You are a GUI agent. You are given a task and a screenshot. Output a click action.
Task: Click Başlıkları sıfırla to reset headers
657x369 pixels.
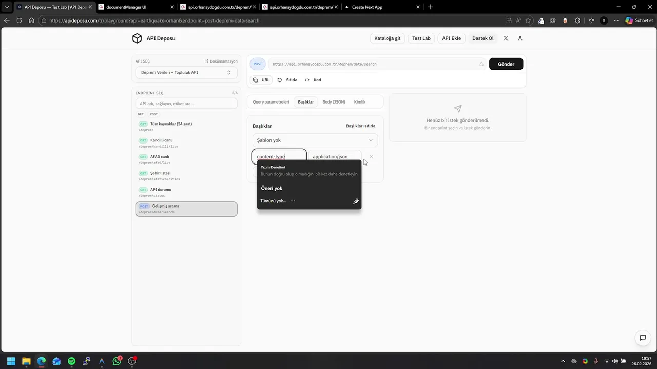point(360,126)
